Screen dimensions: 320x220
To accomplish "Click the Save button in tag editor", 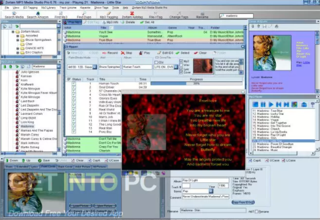I will click(x=44, y=161).
